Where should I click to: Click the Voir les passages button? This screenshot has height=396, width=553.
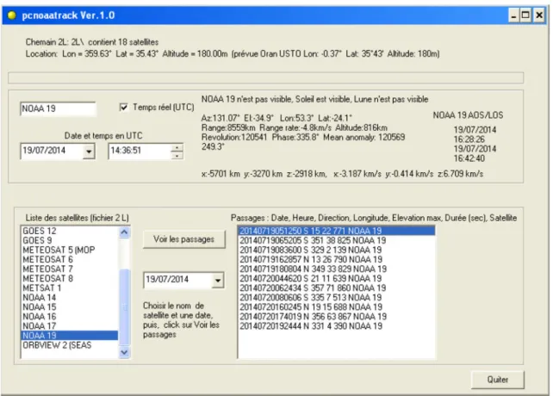tap(183, 239)
